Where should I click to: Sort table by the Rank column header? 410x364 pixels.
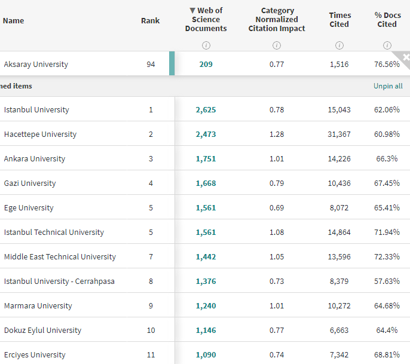click(x=150, y=20)
